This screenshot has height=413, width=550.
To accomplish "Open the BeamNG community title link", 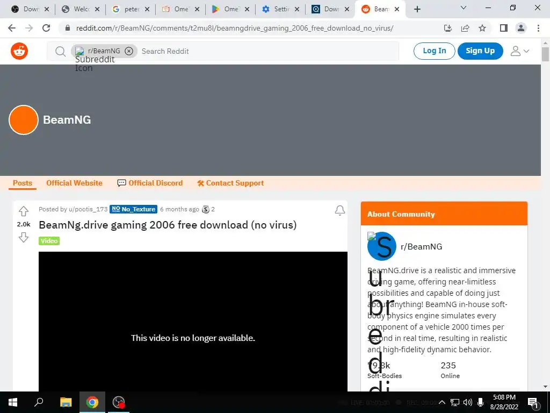I will pyautogui.click(x=67, y=120).
